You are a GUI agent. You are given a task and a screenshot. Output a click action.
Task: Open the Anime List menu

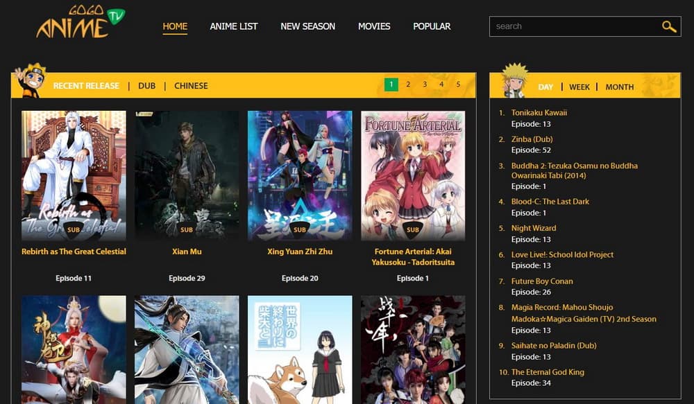(234, 26)
